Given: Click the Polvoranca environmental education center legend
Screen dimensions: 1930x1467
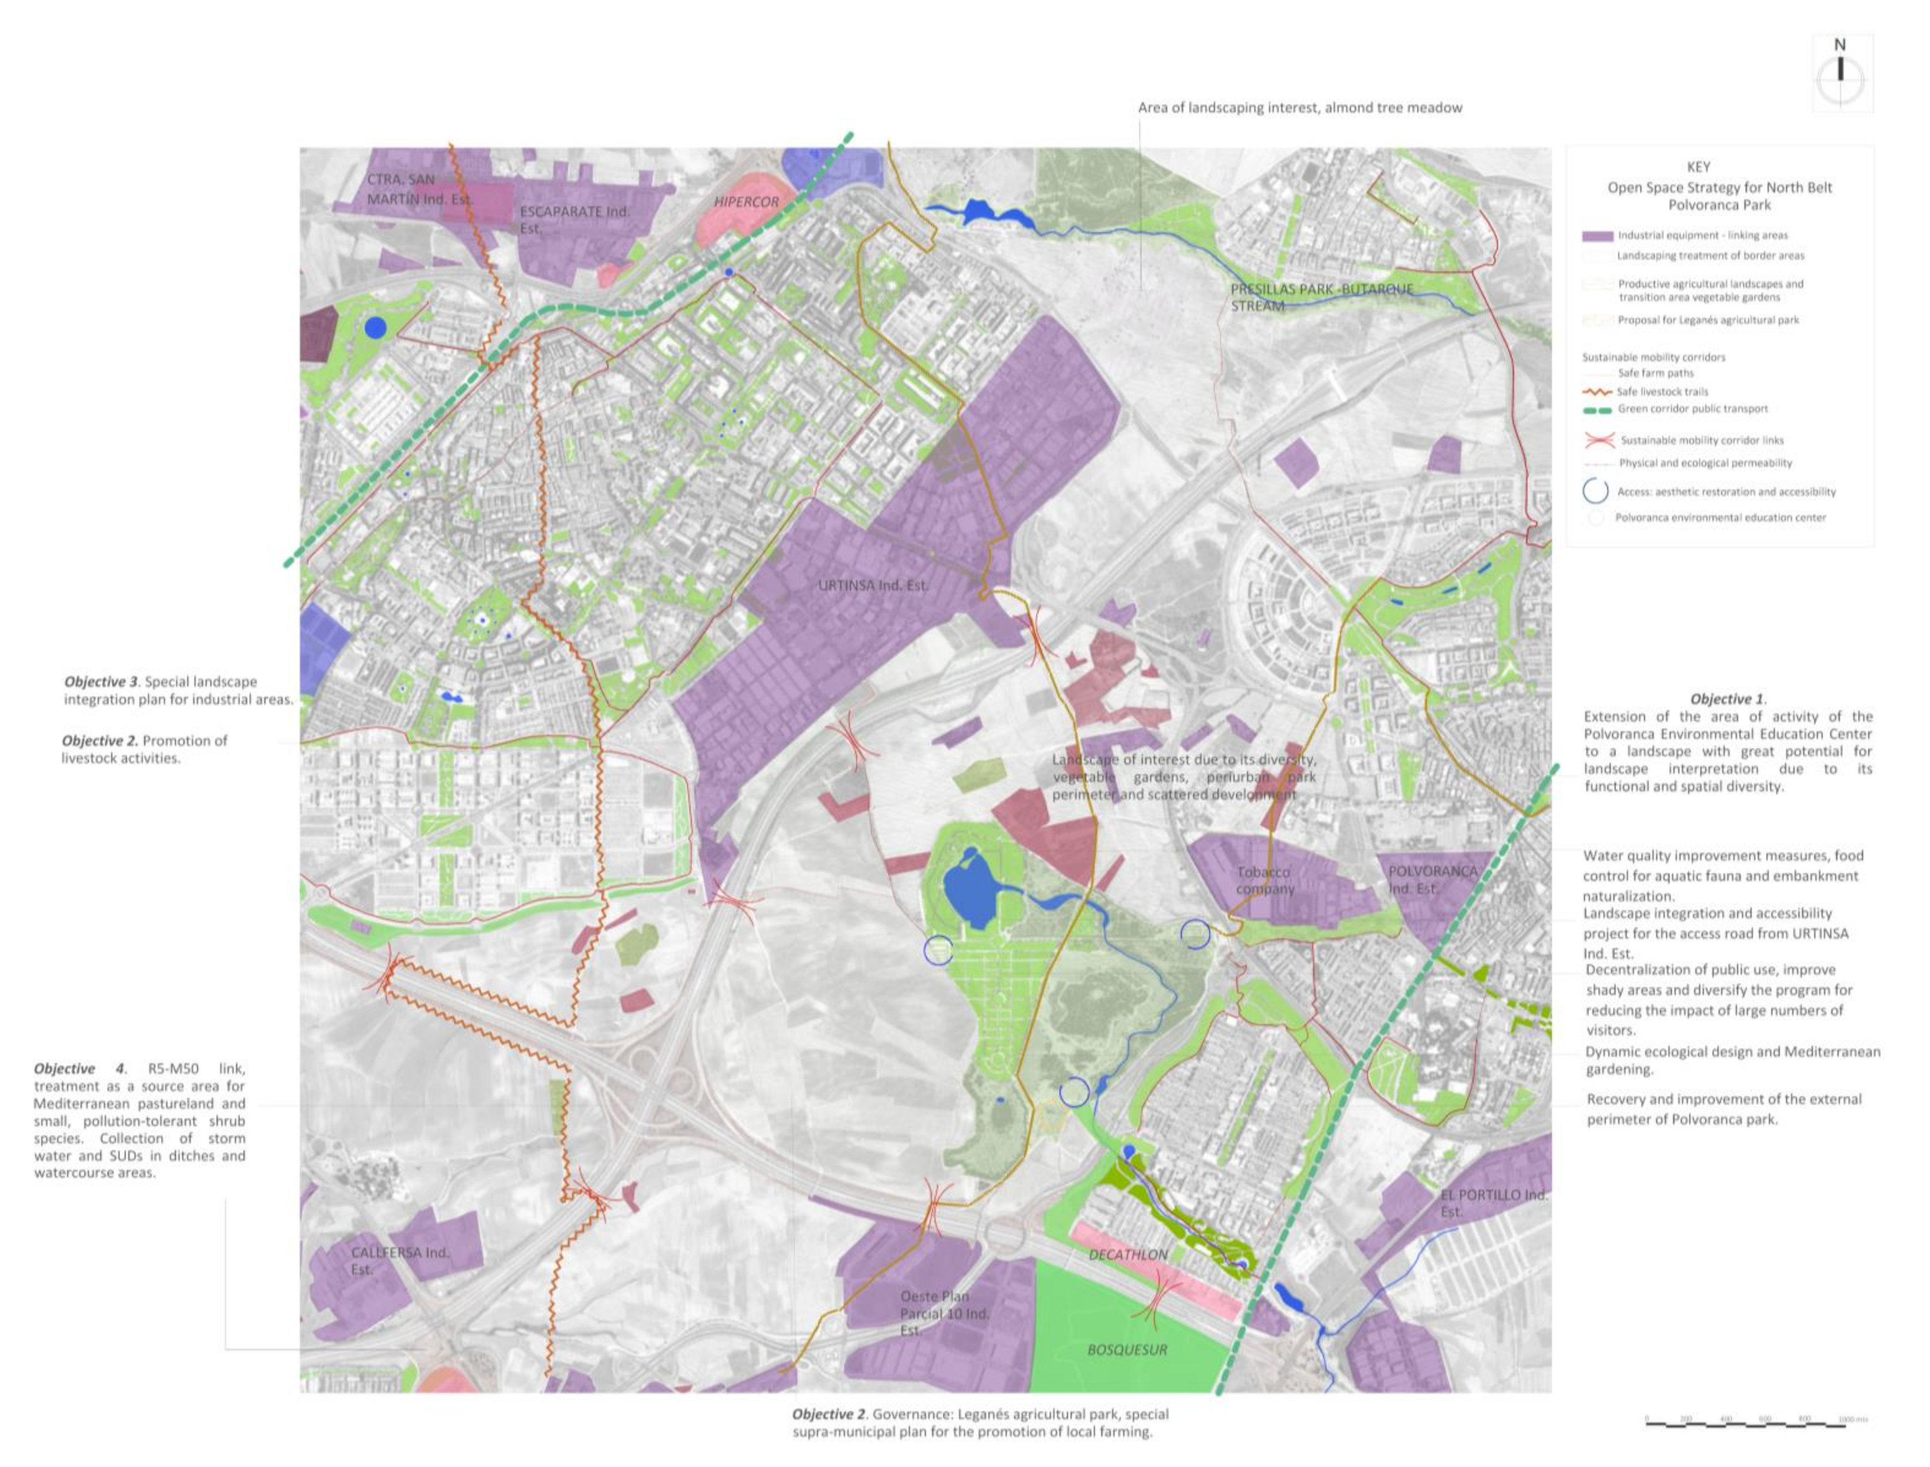Looking at the screenshot, I should point(1719,518).
